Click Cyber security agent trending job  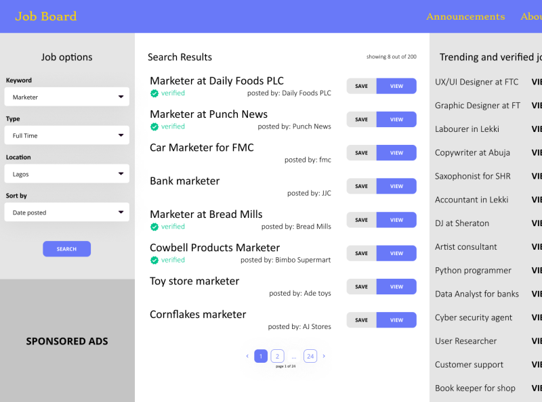pos(474,317)
